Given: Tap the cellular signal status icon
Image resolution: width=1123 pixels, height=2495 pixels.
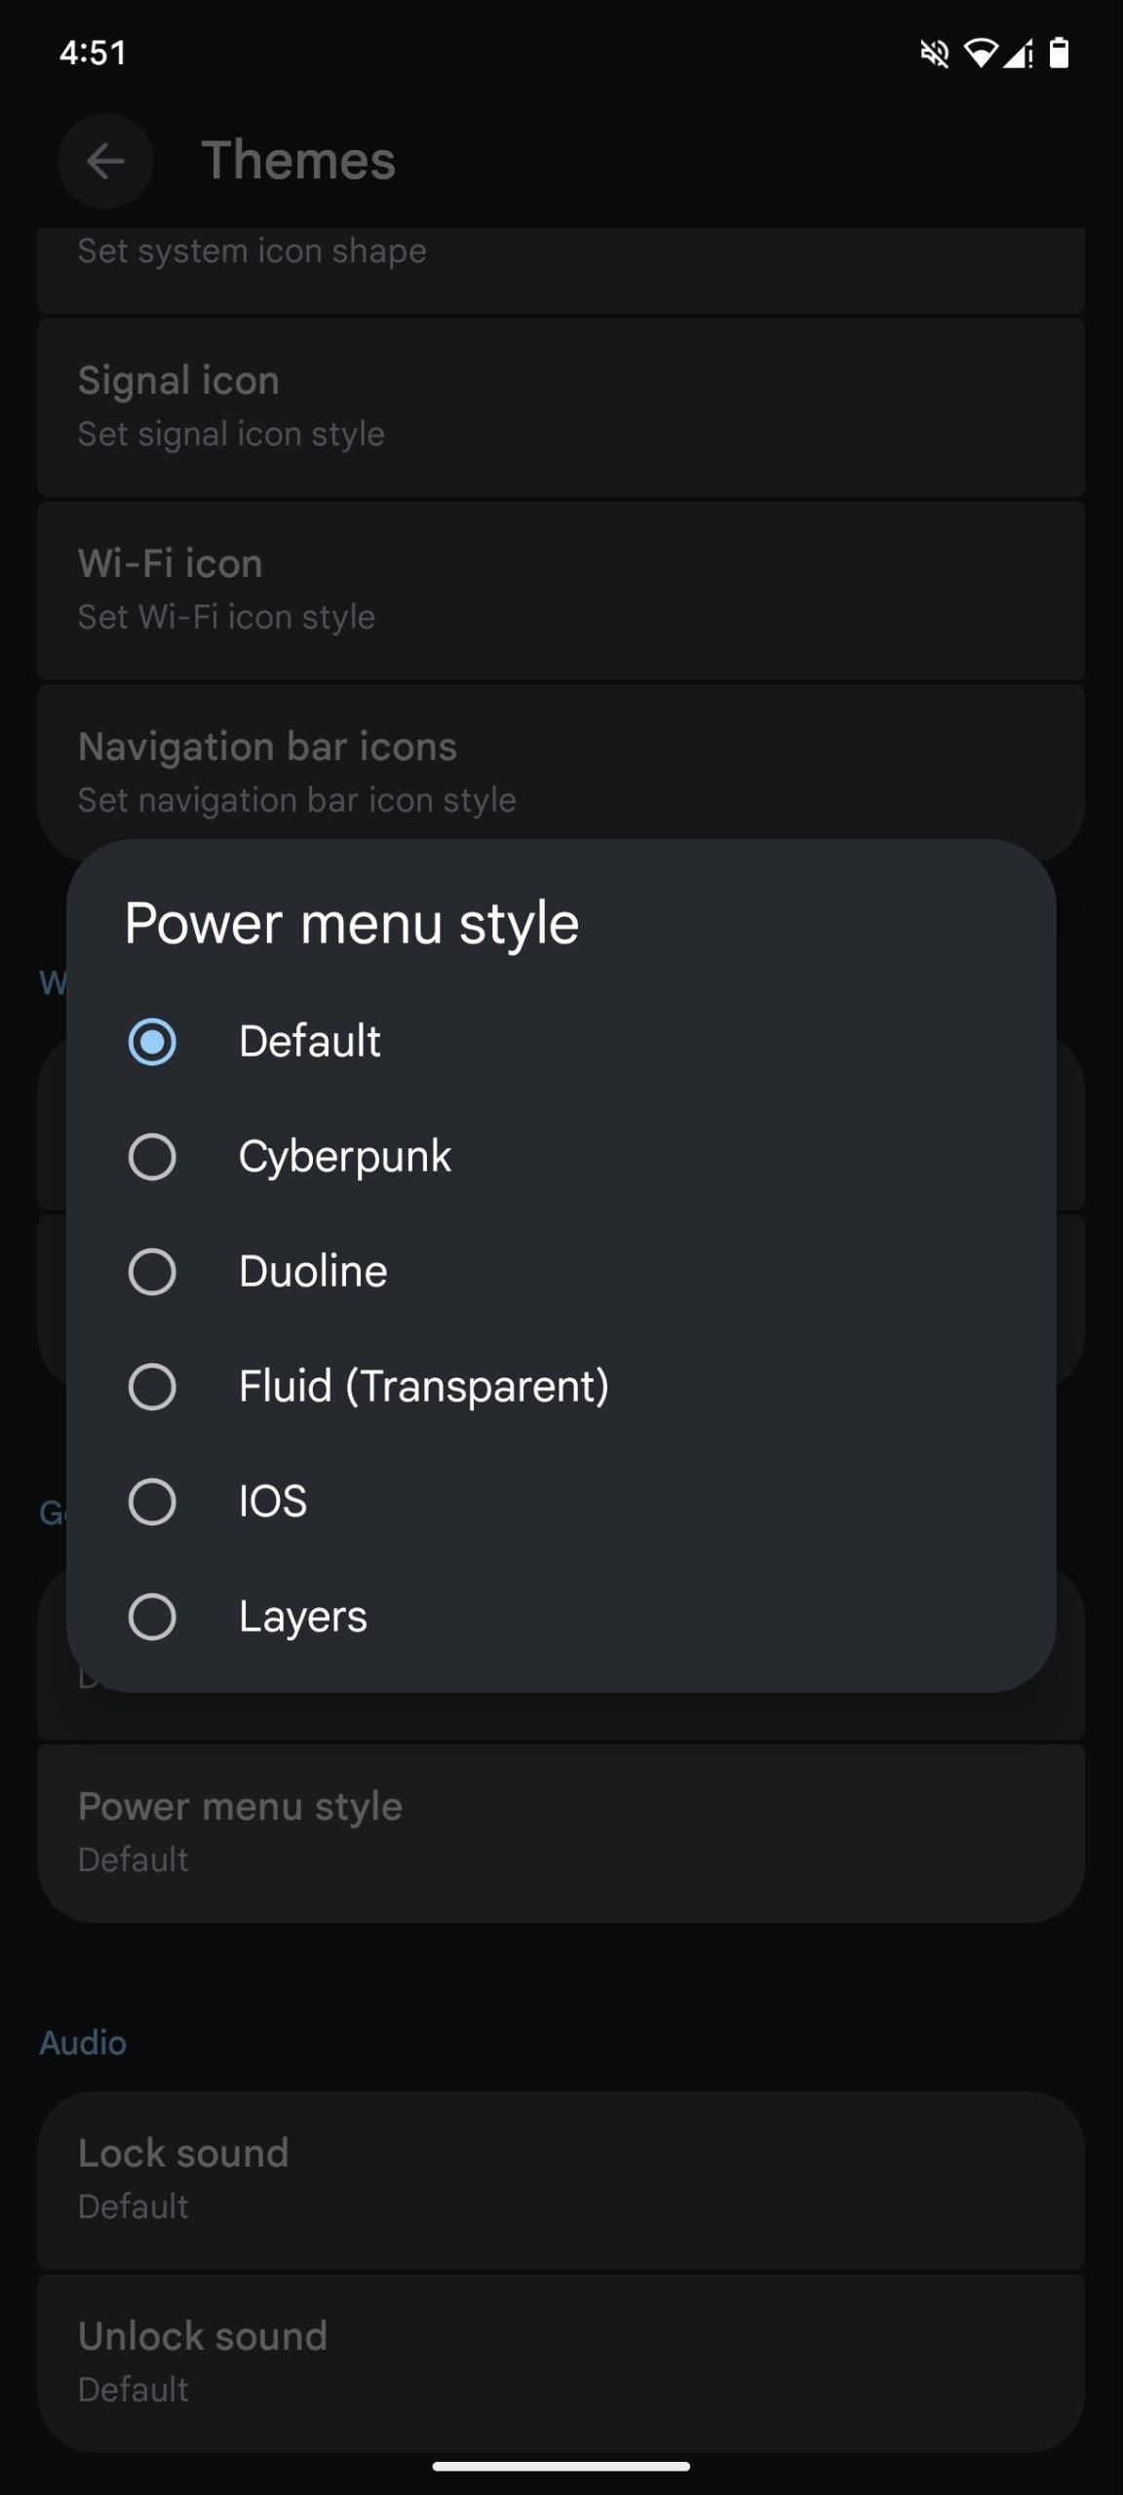Looking at the screenshot, I should tap(1018, 54).
